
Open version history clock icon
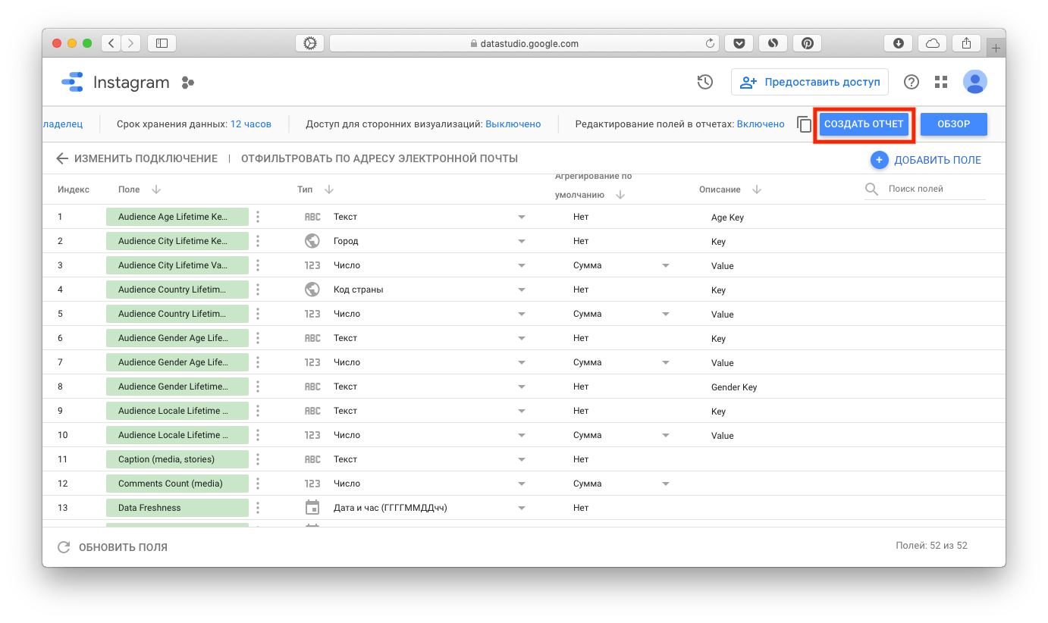tap(705, 82)
